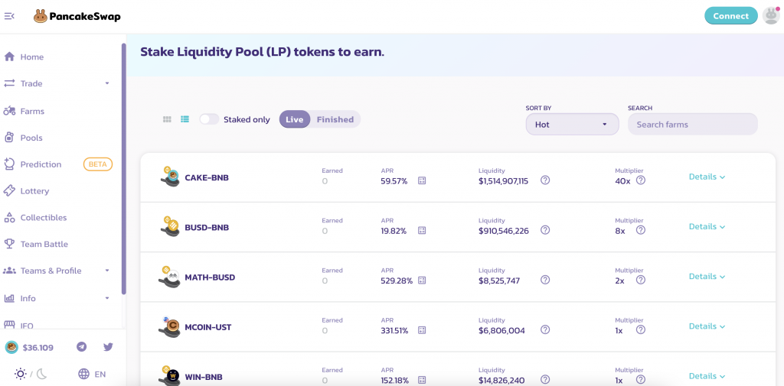Switch to card grid view
784x386 pixels.
click(167, 119)
